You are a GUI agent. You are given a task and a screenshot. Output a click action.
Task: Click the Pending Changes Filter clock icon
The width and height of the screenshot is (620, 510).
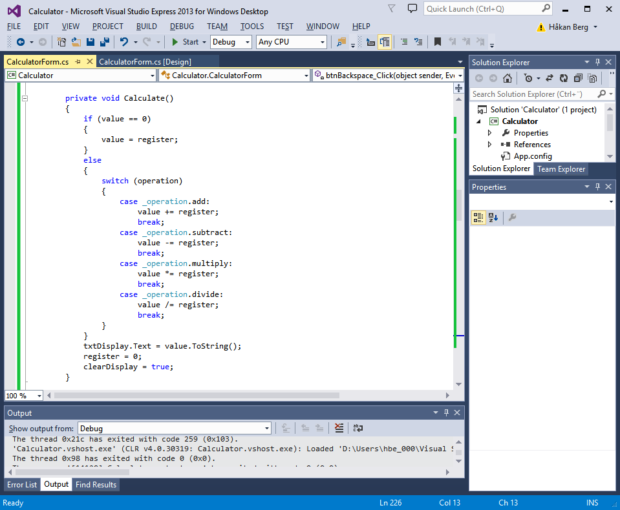(x=528, y=78)
